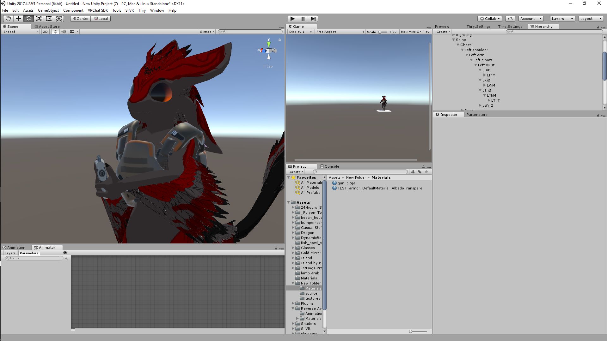
Task: Open the Display 1 dropdown
Action: tap(300, 32)
